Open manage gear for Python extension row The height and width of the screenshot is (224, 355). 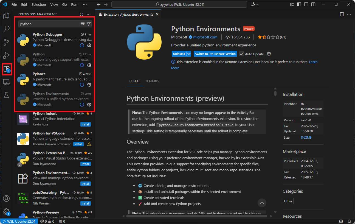pyautogui.click(x=89, y=65)
